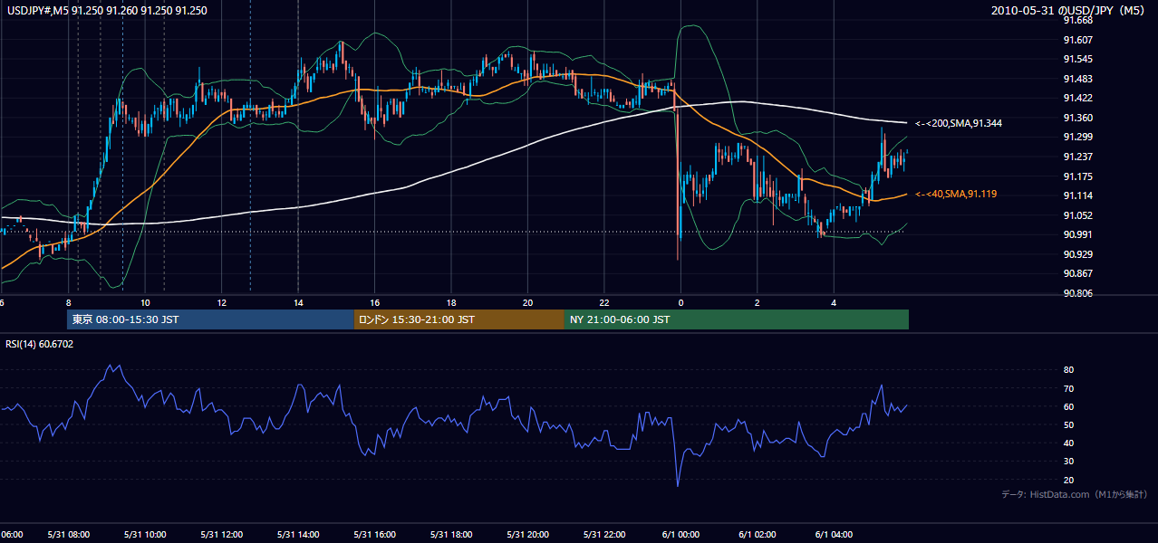
Task: Click hour 8 on the price chart axis
Action: pyautogui.click(x=68, y=303)
